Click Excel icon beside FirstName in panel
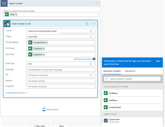165x127 pixels. pyautogui.click(x=105, y=93)
